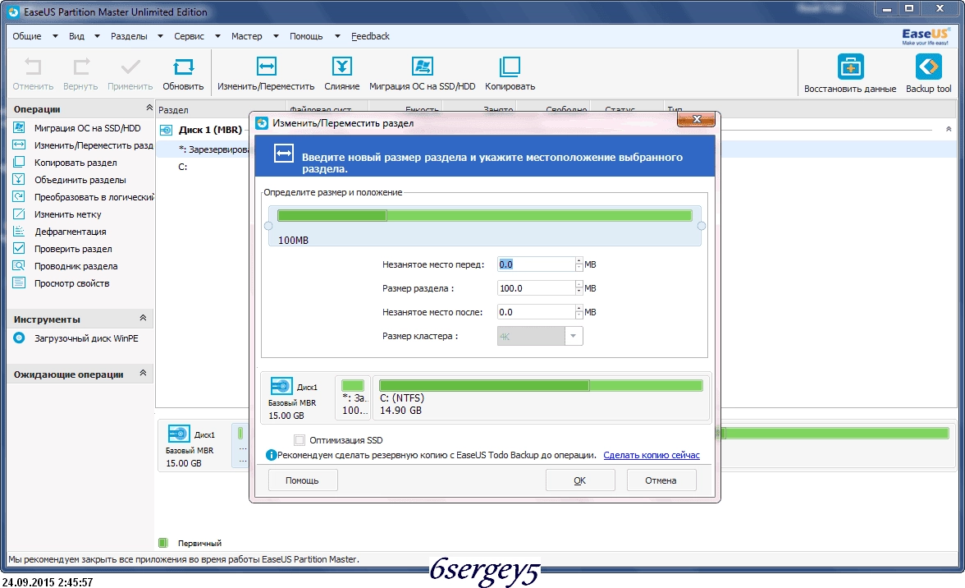
Task: Click the Undo (Отменить) toolbar icon
Action: 33,67
